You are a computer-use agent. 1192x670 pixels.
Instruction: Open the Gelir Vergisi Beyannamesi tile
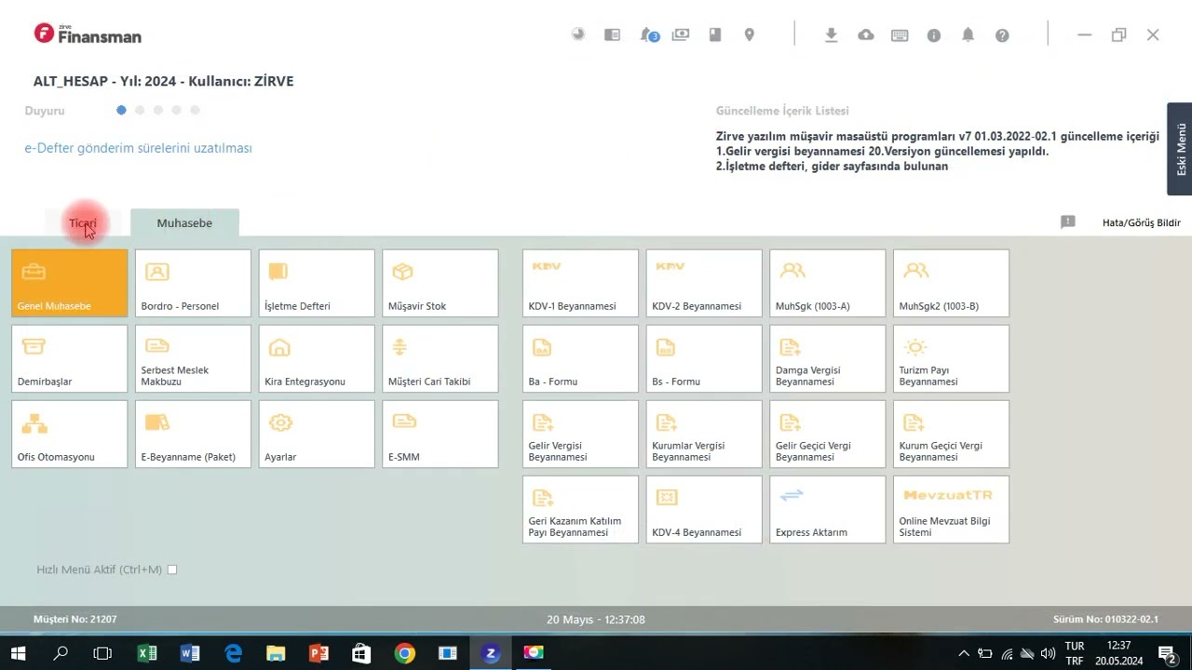(x=580, y=434)
